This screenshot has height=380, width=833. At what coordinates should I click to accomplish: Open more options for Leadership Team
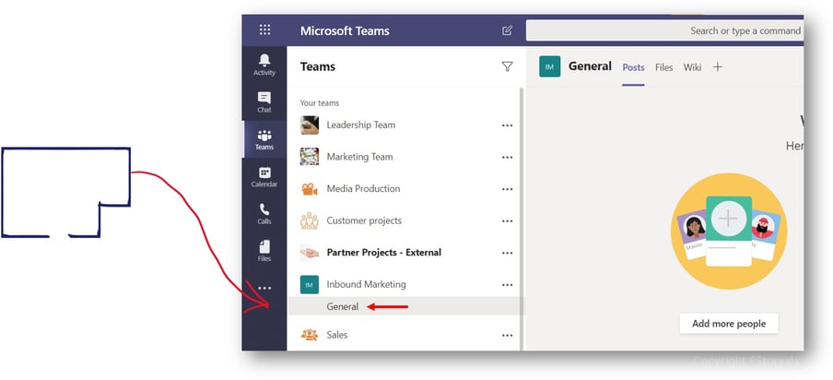click(x=508, y=125)
